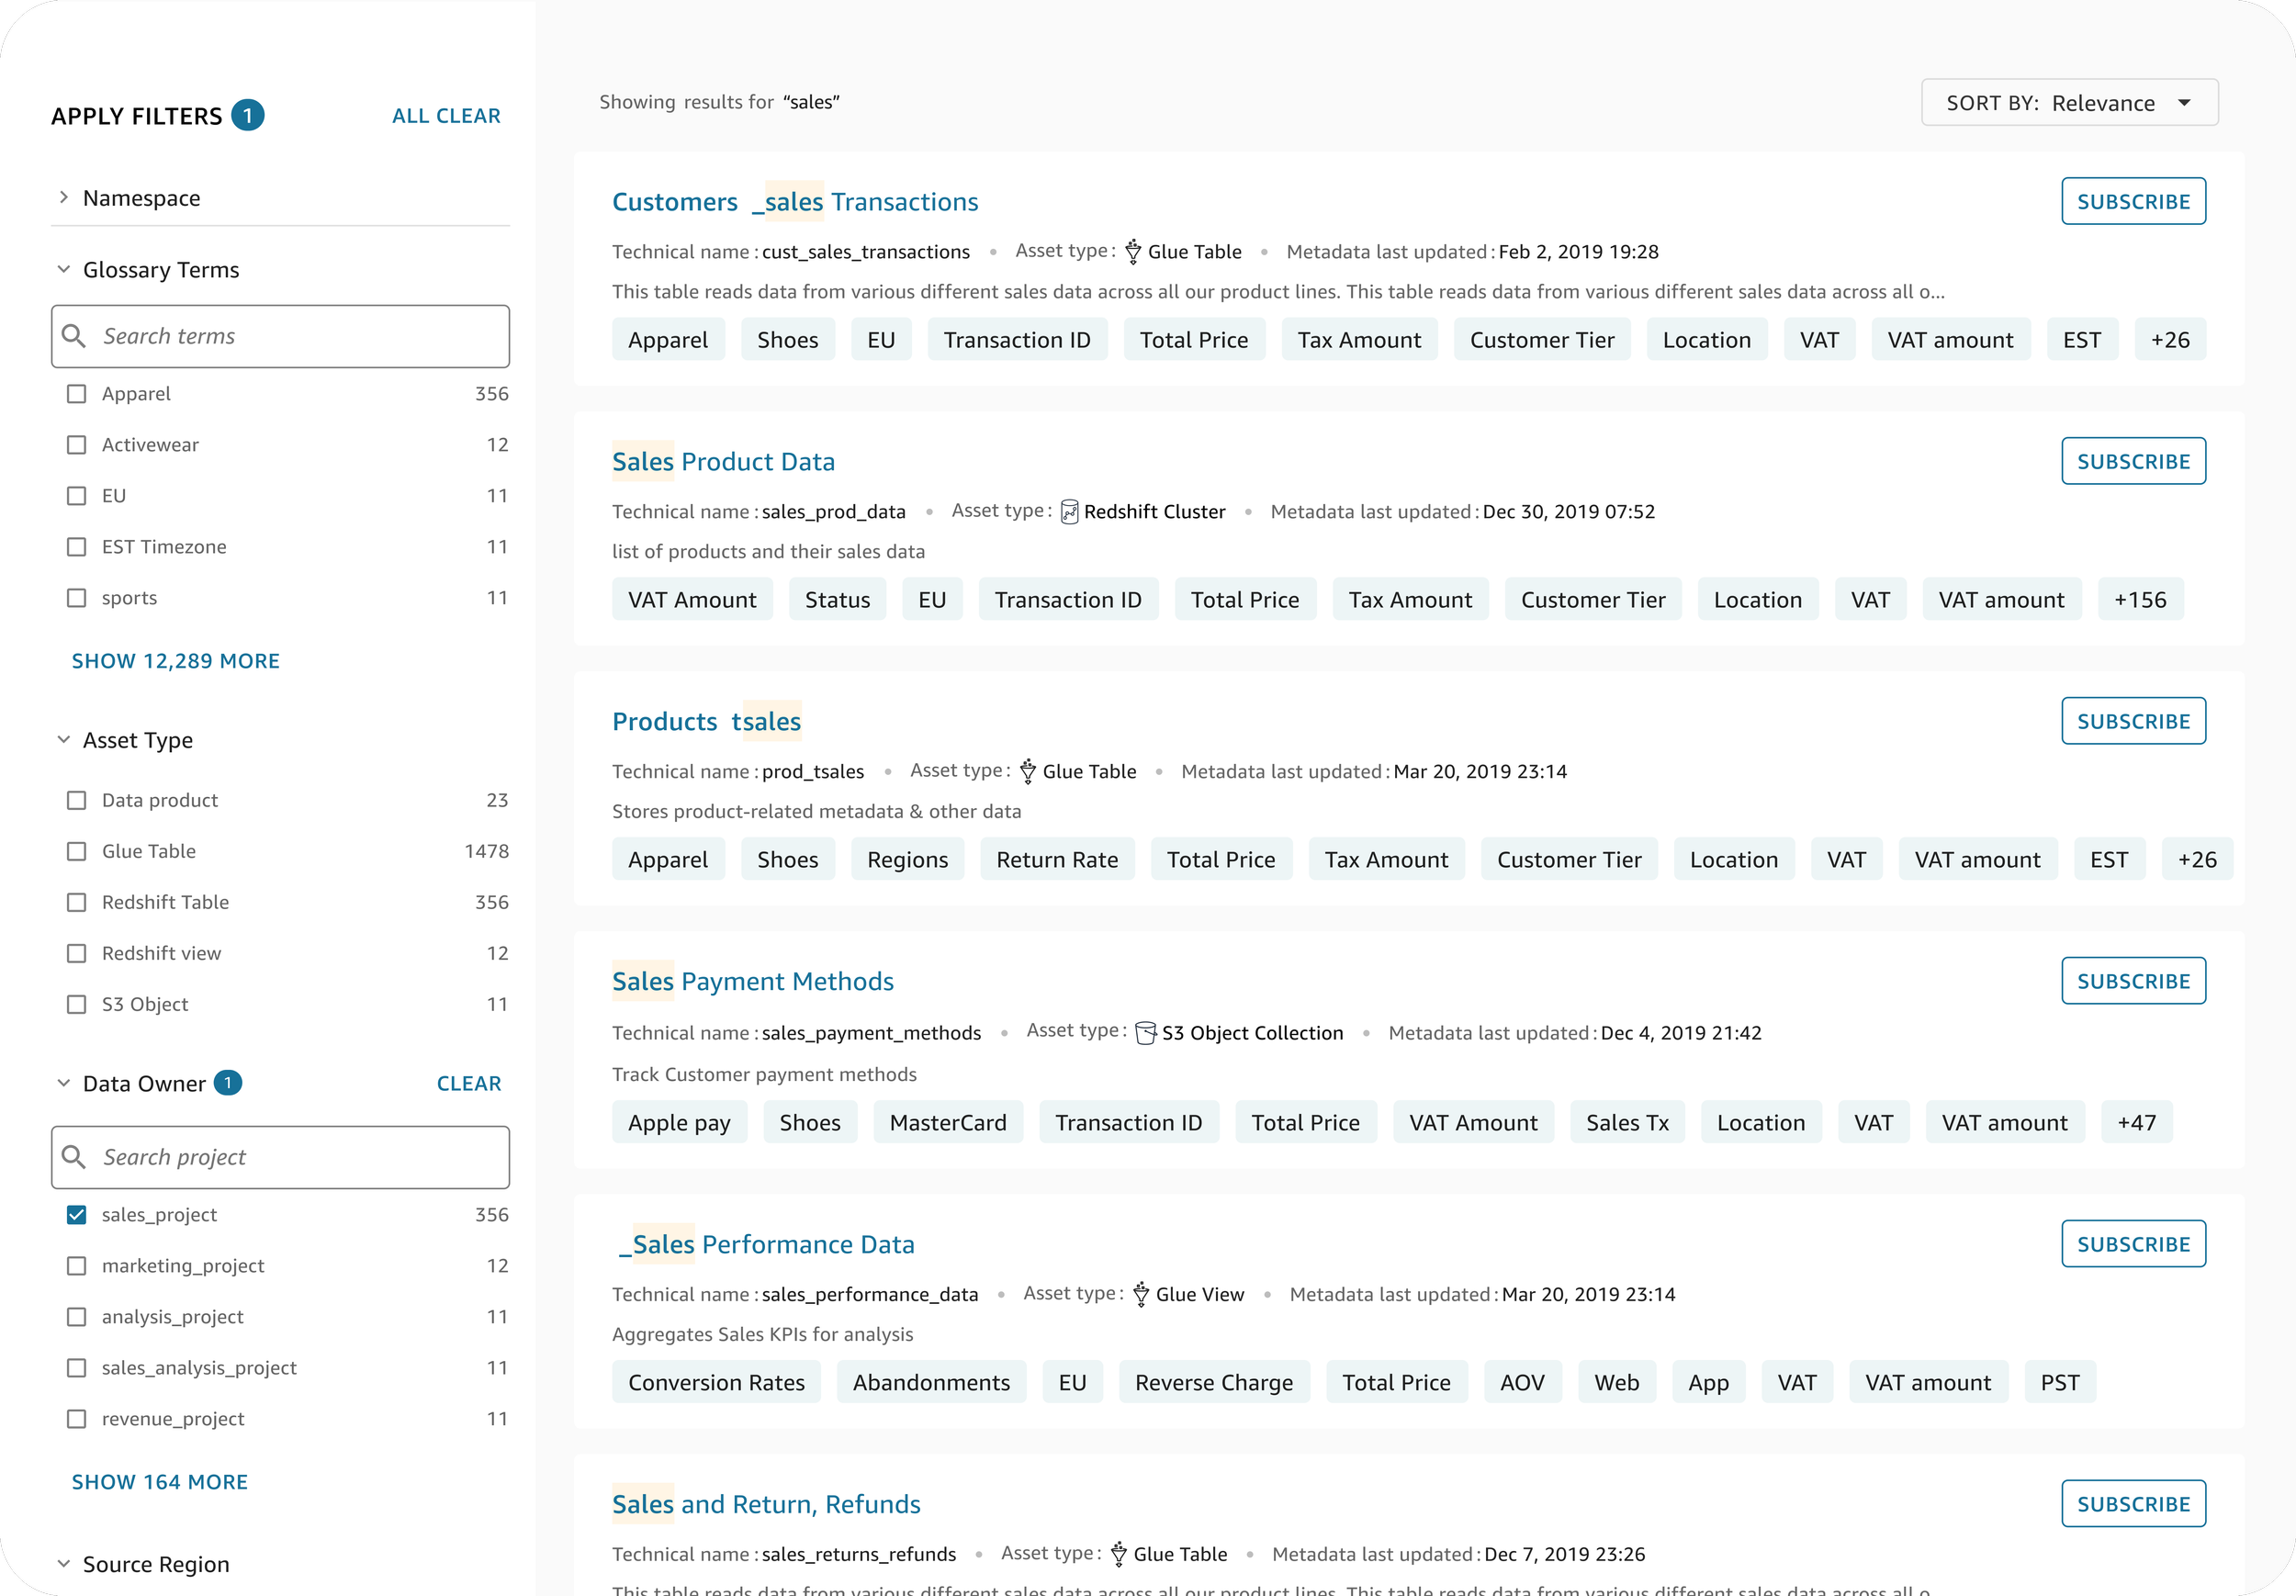Click the Redshift Cluster icon for sales_prod_data
The height and width of the screenshot is (1596, 2296).
pyautogui.click(x=1069, y=512)
